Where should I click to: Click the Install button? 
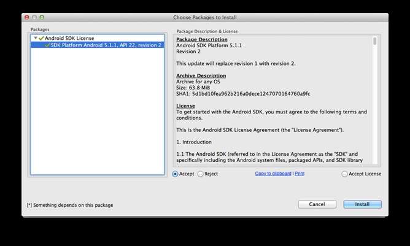pyautogui.click(x=362, y=204)
